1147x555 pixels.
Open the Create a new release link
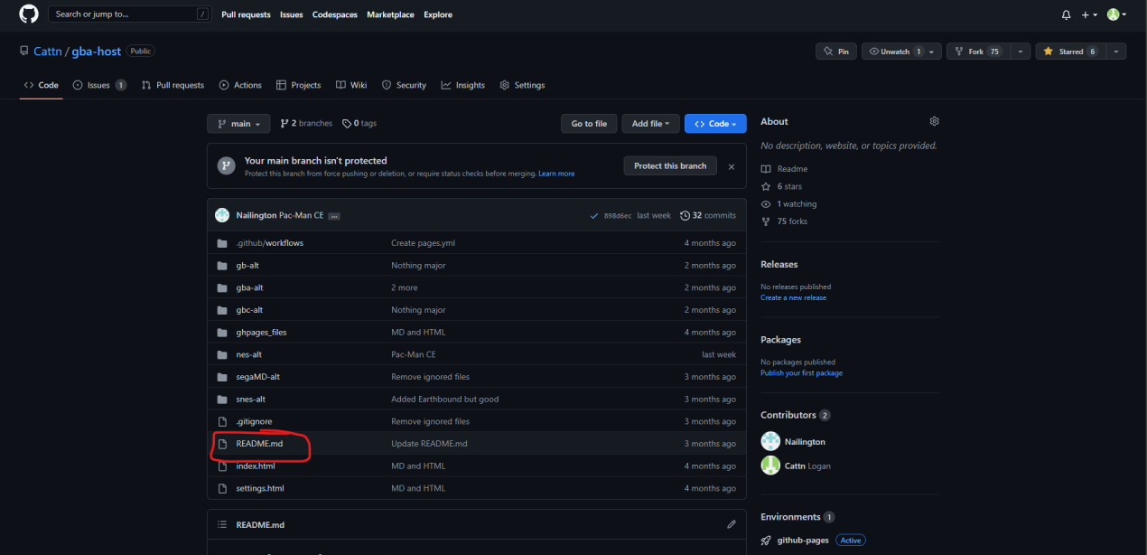(x=793, y=297)
